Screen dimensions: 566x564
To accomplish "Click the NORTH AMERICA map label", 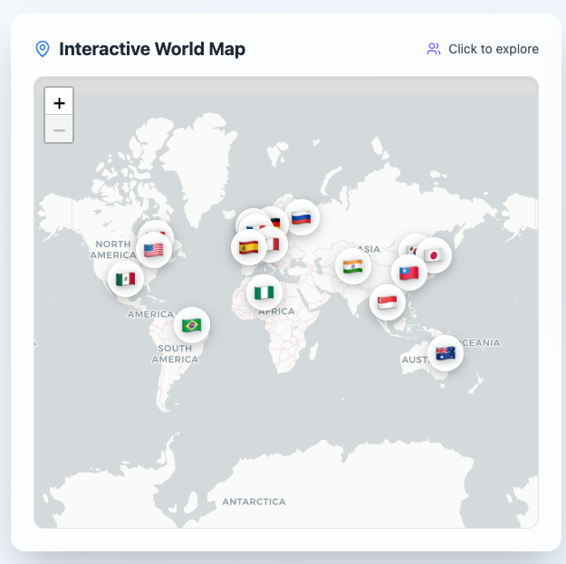I will click(x=113, y=249).
